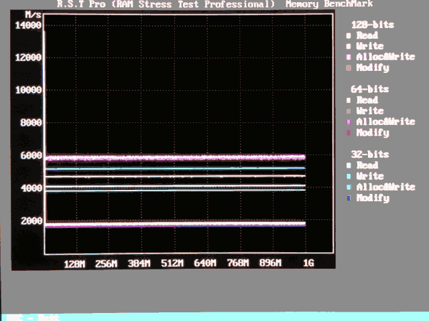Select the 32-bits Write cyan marker

349,177
